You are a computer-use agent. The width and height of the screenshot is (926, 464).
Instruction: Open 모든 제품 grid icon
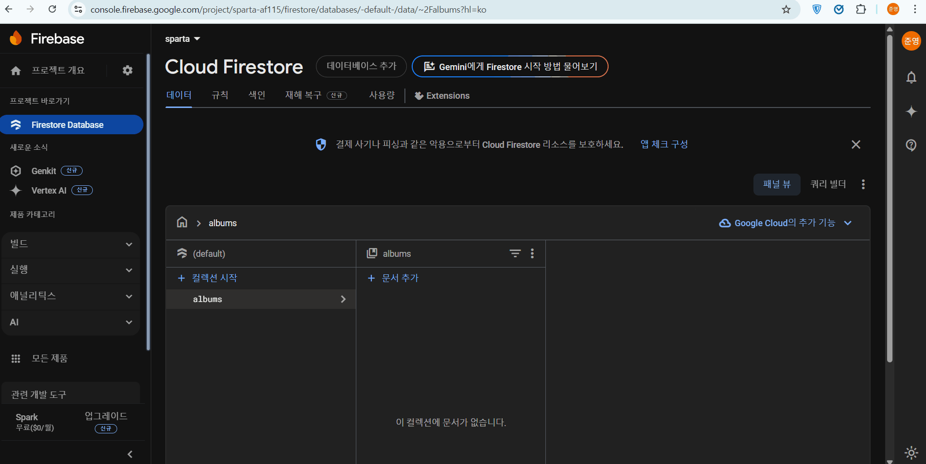click(x=16, y=358)
